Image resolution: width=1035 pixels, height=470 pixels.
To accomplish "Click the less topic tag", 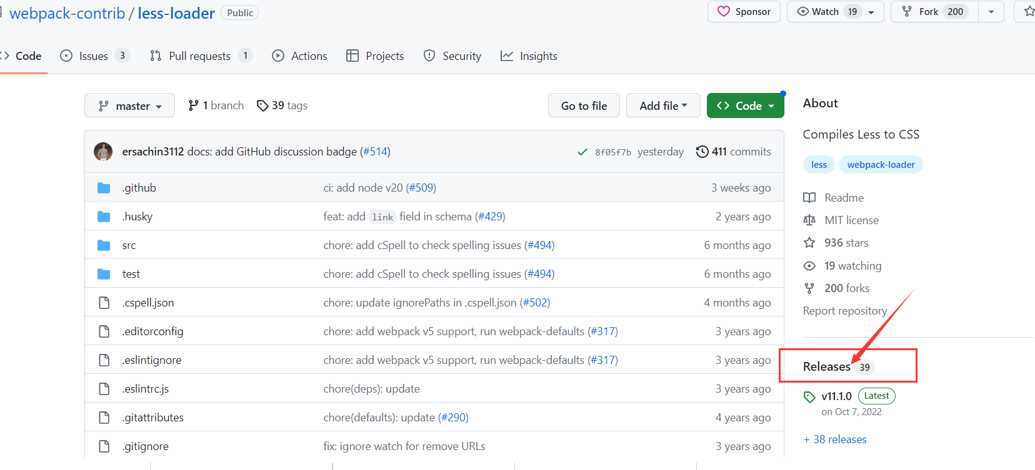I will point(819,165).
